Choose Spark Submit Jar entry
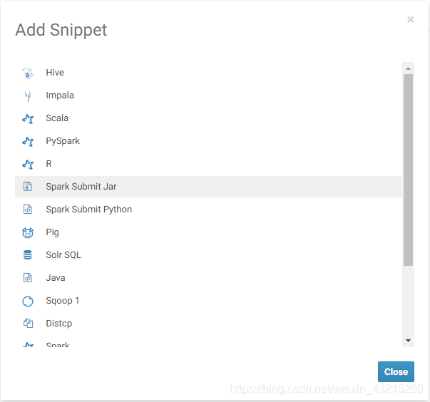The image size is (430, 402). [208, 187]
